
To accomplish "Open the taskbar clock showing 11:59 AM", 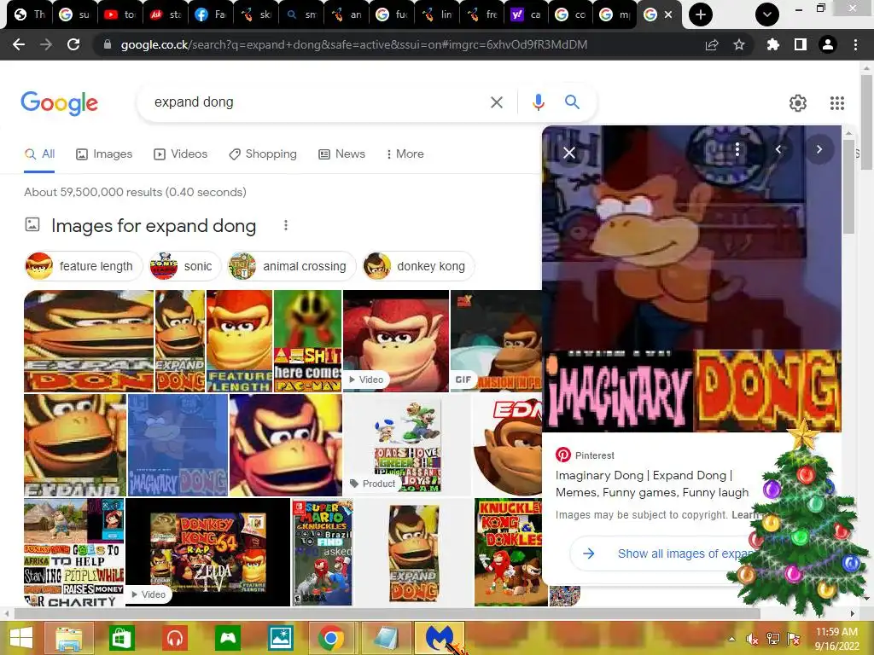I will [x=836, y=639].
